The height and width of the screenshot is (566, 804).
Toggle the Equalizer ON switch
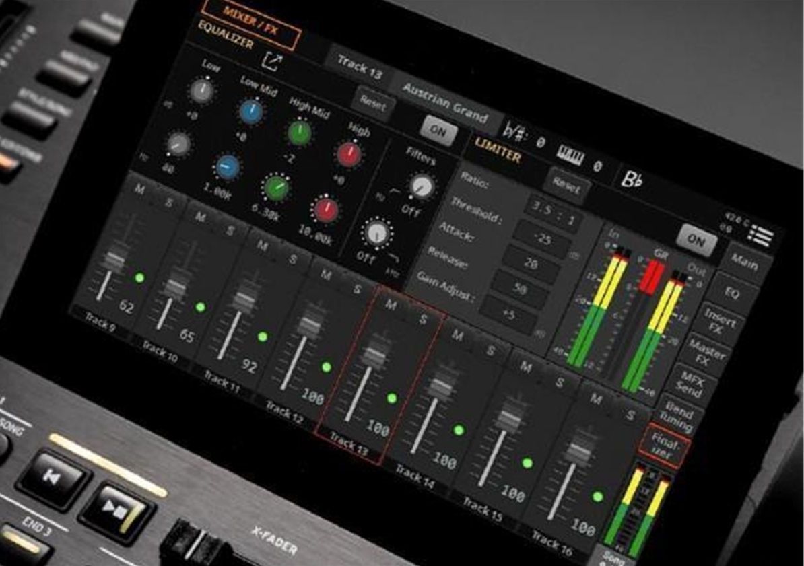pyautogui.click(x=438, y=131)
